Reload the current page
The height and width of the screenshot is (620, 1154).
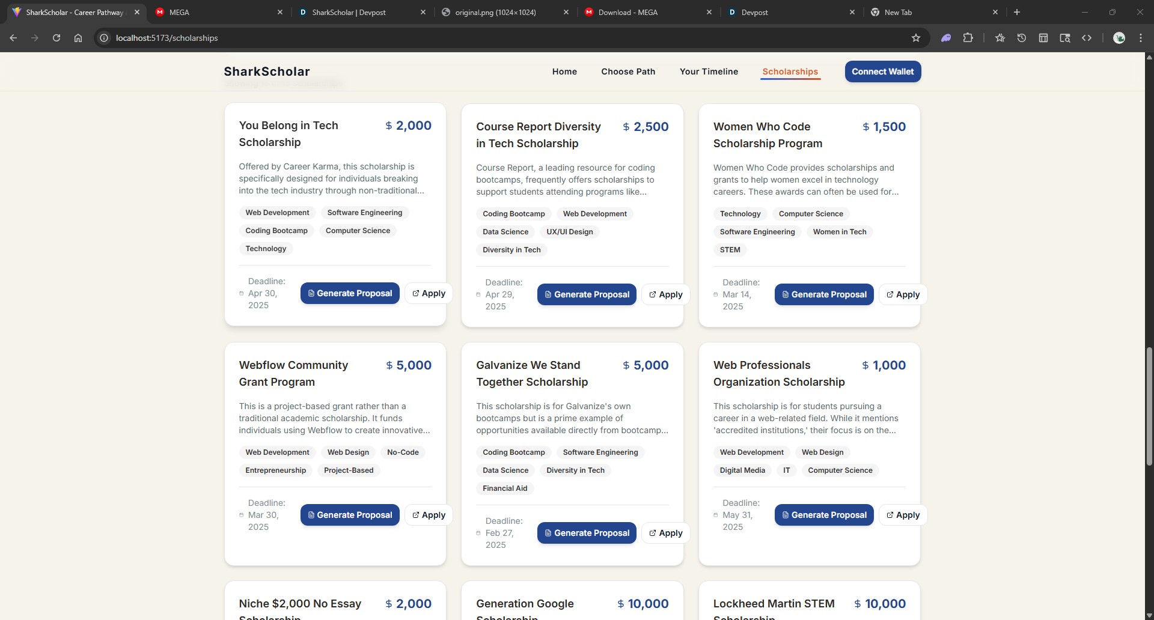coord(56,38)
